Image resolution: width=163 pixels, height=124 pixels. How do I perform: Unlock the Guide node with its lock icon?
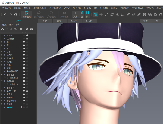click(27, 35)
